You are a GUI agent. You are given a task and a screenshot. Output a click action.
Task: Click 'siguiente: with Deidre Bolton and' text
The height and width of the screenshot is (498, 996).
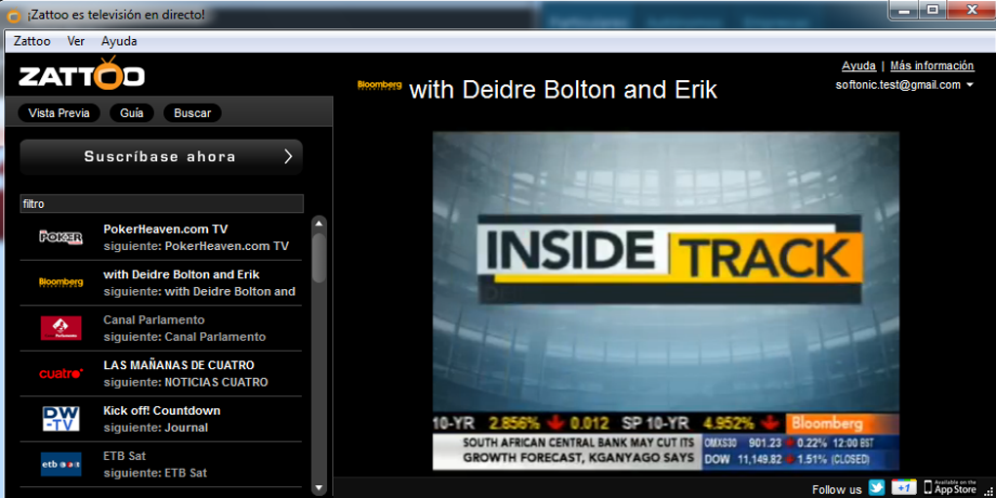pos(199,292)
